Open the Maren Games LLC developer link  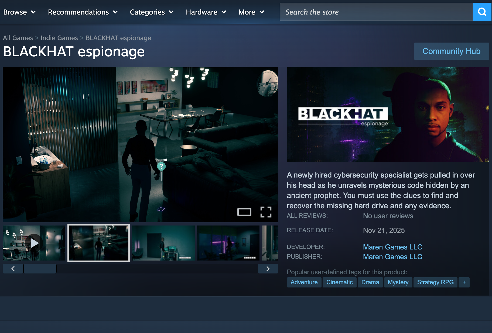pos(392,247)
